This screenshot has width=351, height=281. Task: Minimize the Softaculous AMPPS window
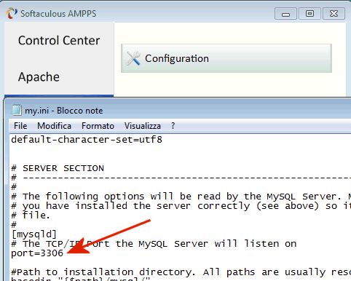285,14
